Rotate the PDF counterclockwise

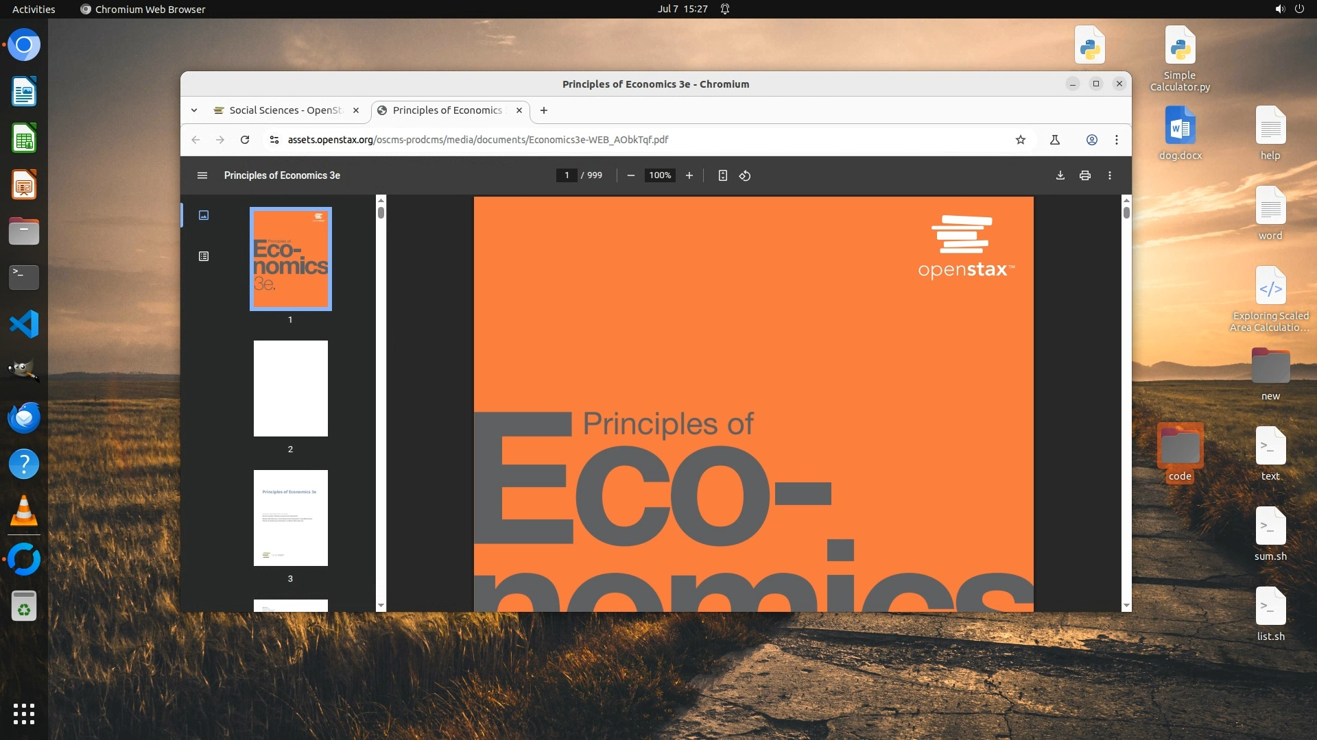pyautogui.click(x=745, y=175)
